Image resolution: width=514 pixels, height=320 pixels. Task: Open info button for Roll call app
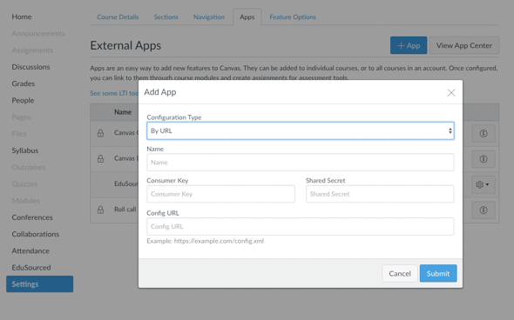point(484,210)
